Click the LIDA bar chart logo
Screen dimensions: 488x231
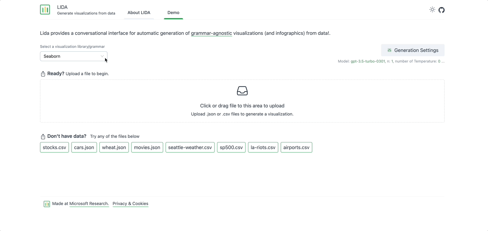(x=45, y=9)
